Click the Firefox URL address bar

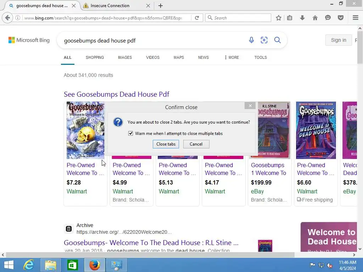pyautogui.click(x=106, y=18)
